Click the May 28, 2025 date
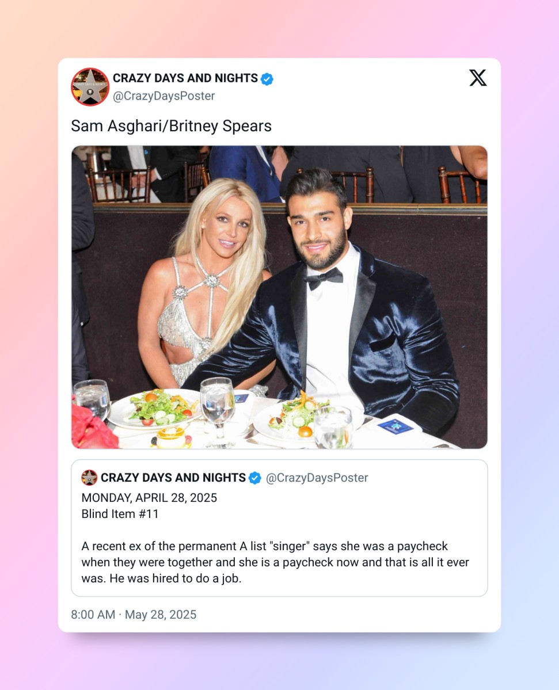This screenshot has height=690, width=559. coord(161,614)
